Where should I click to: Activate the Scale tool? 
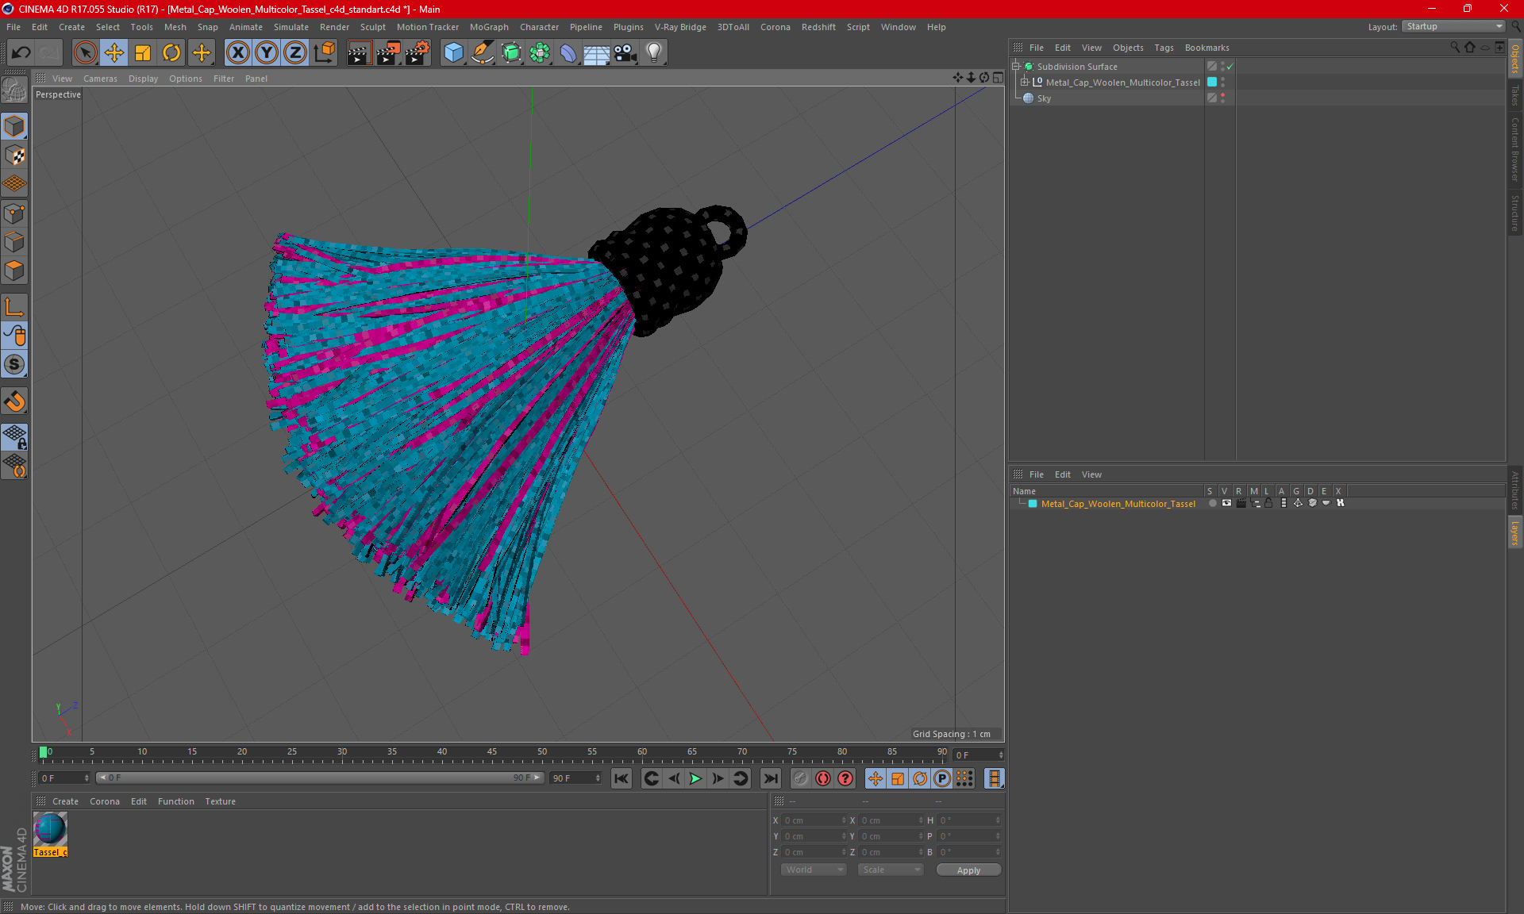(143, 53)
